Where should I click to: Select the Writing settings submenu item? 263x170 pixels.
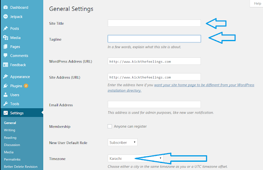[9, 130]
